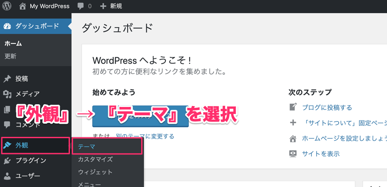
Task: Click the 投稿 pushpin icon
Action: pos(7,79)
